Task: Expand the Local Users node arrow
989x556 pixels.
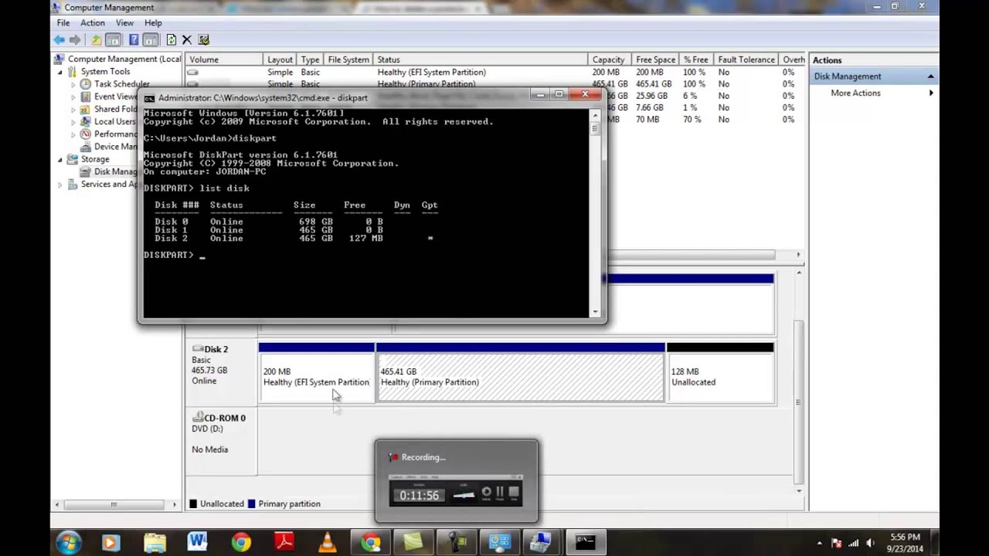Action: tap(73, 121)
